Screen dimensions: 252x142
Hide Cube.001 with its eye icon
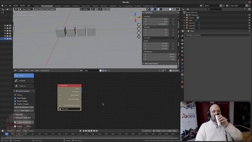point(249,23)
